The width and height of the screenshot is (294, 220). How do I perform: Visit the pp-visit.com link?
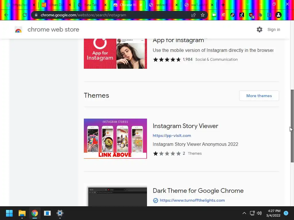(172, 135)
